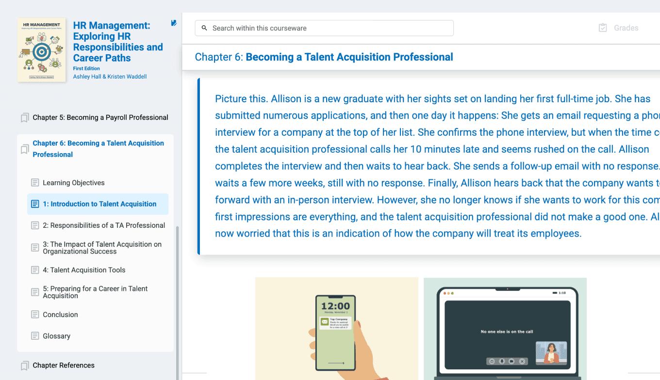Viewport: 660px width, 380px height.
Task: Click the page icon beside Glossary
Action: [x=35, y=336]
